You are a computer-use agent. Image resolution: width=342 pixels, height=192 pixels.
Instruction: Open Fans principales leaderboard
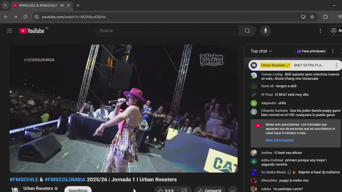[312, 51]
